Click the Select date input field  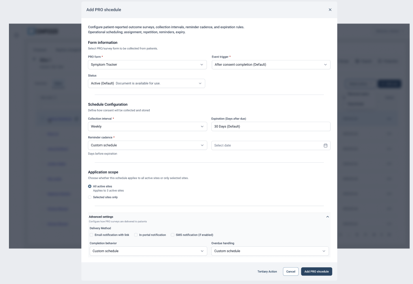[x=271, y=145]
